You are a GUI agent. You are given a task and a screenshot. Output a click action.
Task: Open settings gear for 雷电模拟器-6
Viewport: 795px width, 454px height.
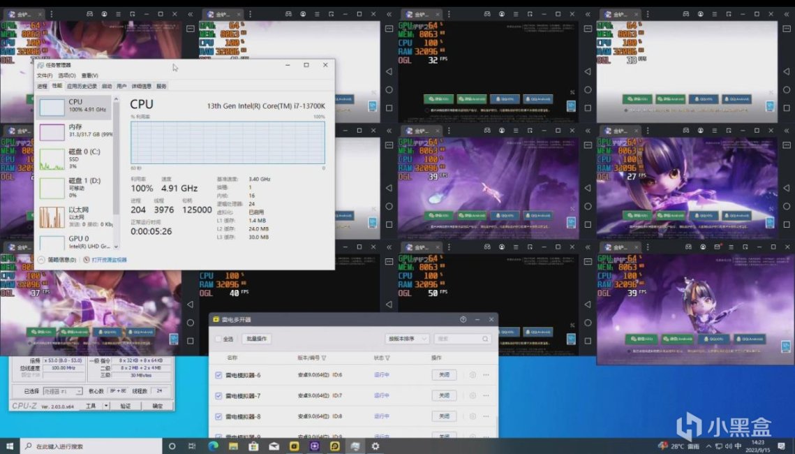click(x=473, y=375)
